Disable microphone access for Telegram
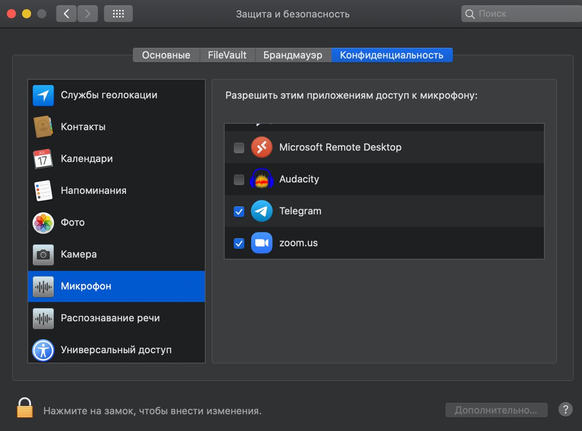582x431 pixels. (239, 211)
